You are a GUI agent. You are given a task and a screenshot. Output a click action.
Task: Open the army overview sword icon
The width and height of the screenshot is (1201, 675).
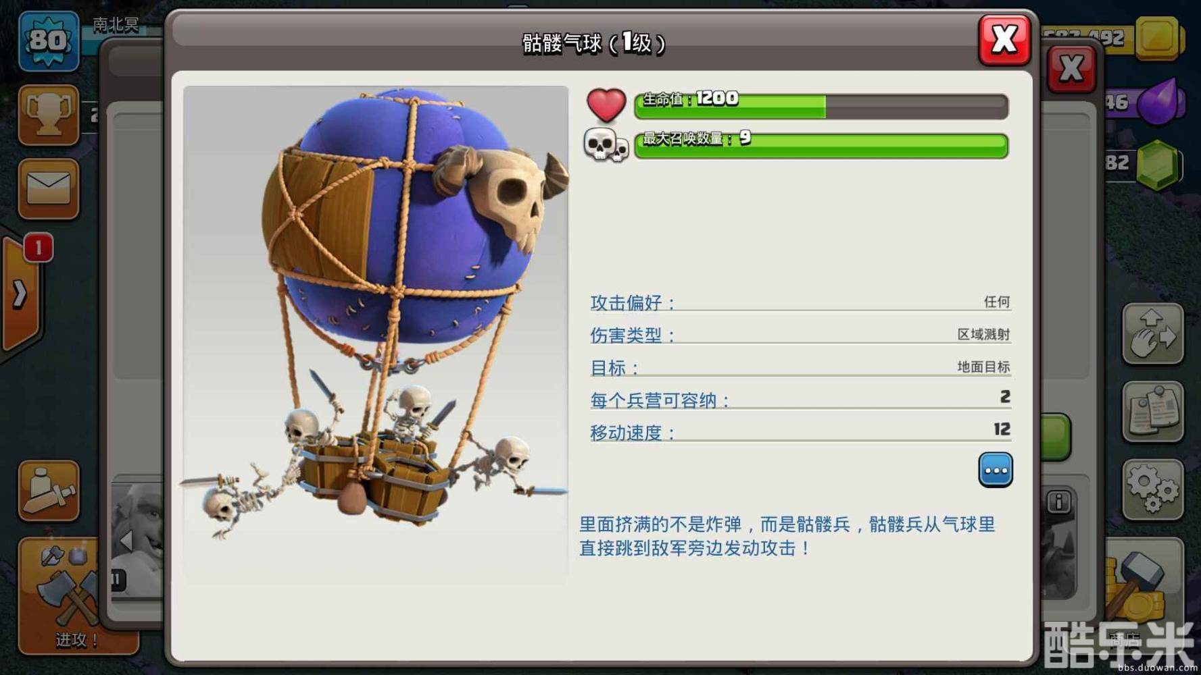click(48, 491)
